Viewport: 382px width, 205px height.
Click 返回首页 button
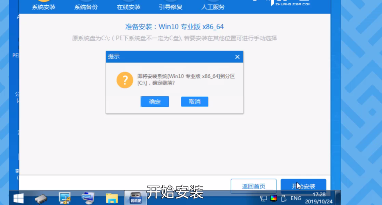(x=253, y=186)
